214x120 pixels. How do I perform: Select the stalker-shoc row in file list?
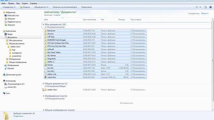95,90
